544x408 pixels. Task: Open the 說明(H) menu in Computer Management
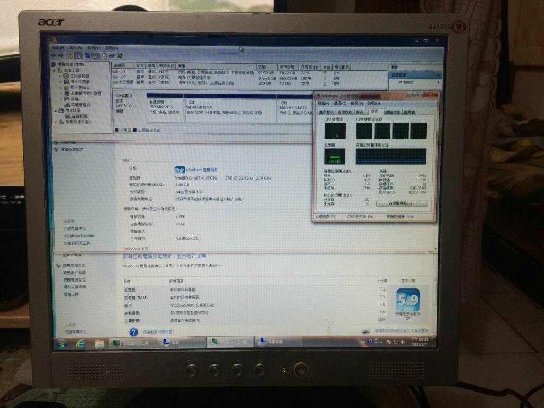[112, 48]
